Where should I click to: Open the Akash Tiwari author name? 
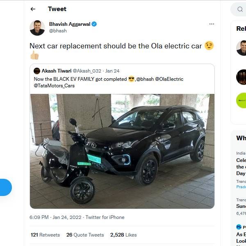coord(57,71)
